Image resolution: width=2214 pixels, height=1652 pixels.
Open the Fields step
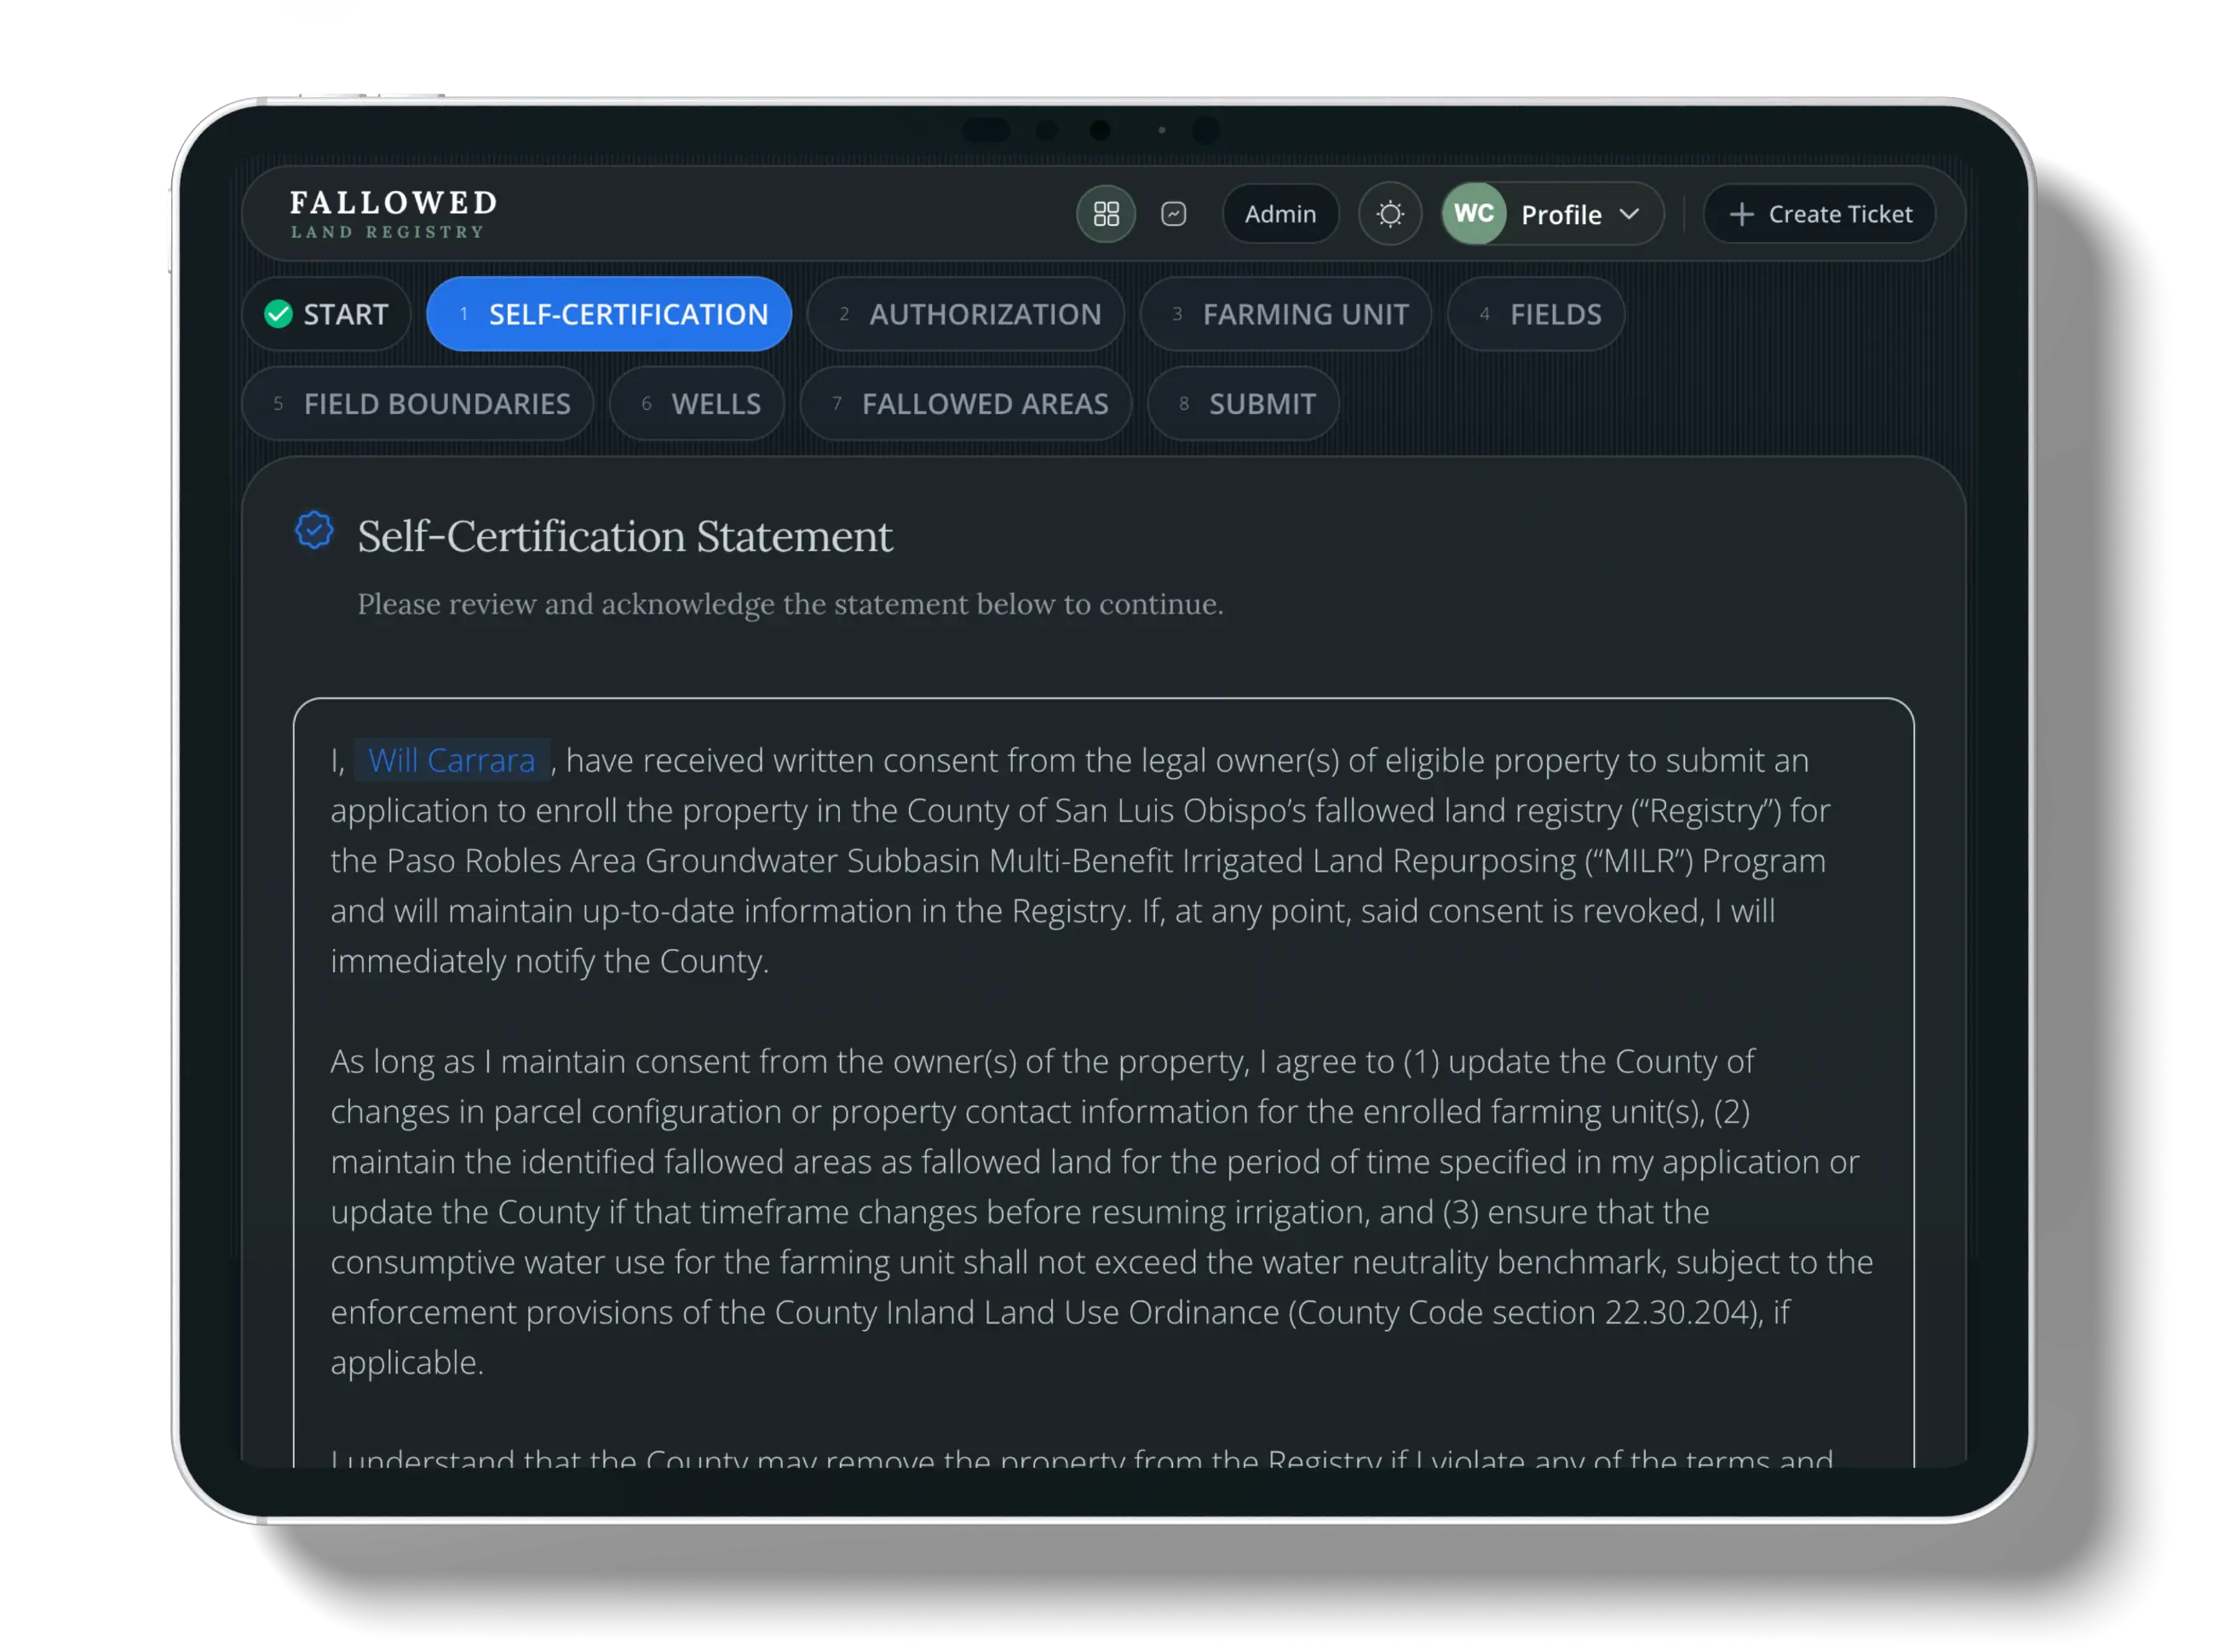tap(1536, 314)
